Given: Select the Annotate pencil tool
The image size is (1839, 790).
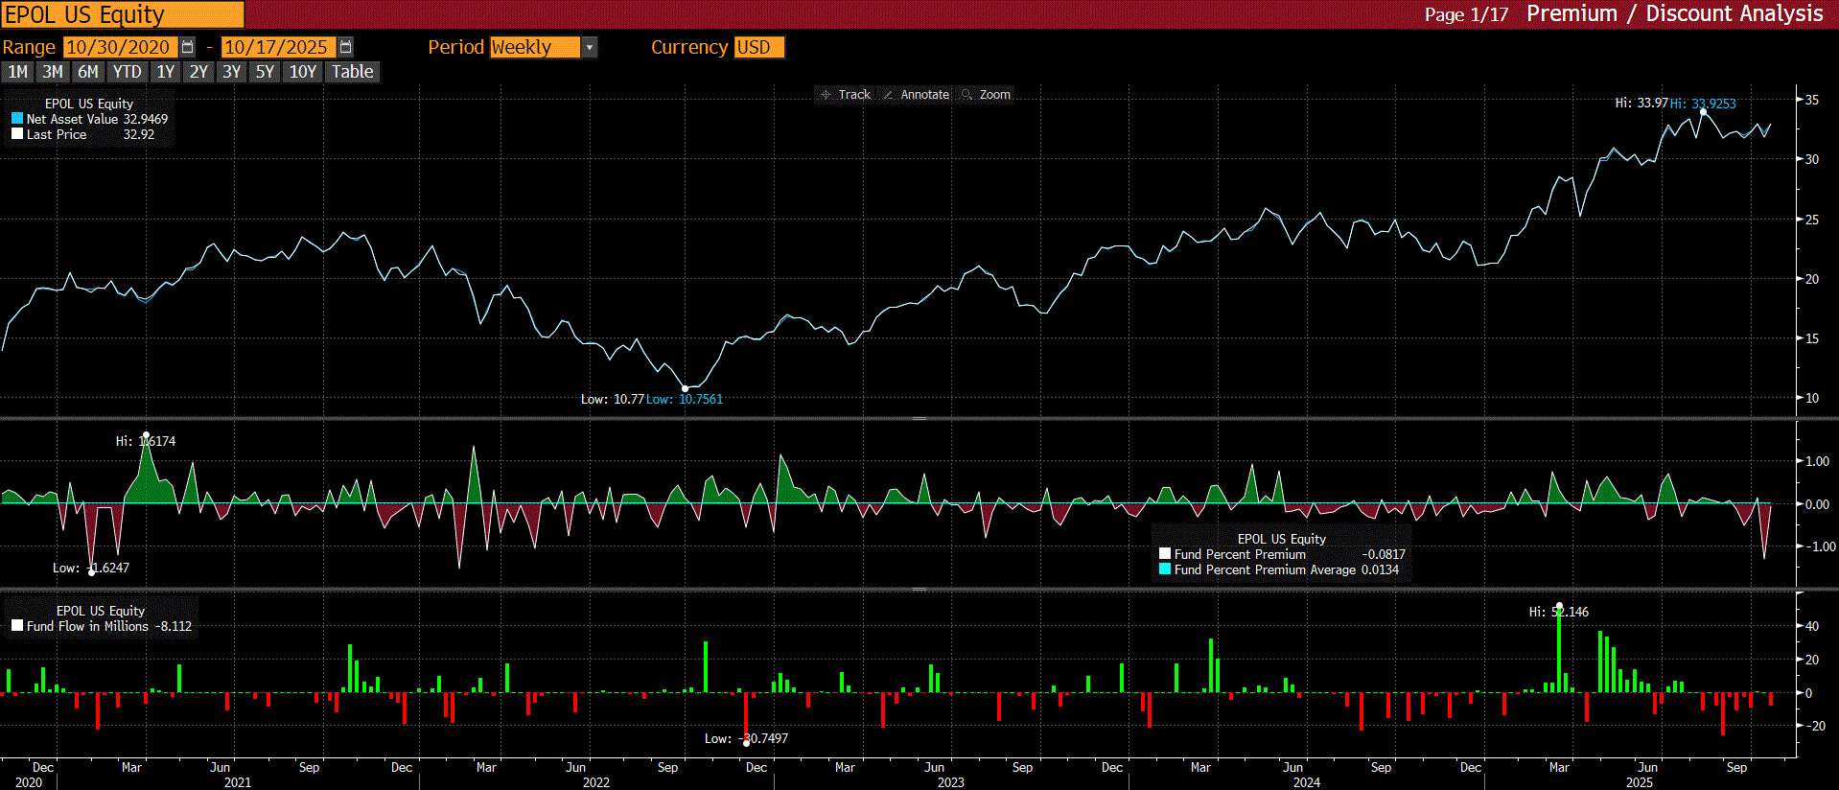Looking at the screenshot, I should 916,94.
